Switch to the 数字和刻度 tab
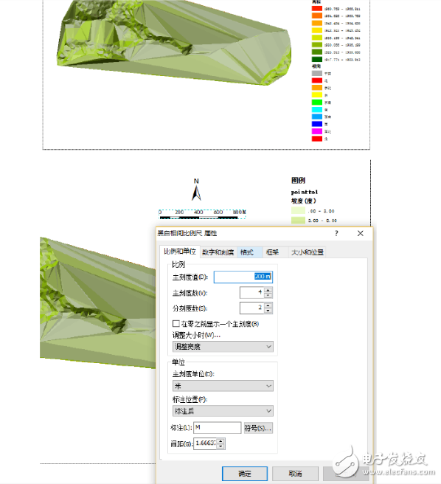 coord(218,252)
